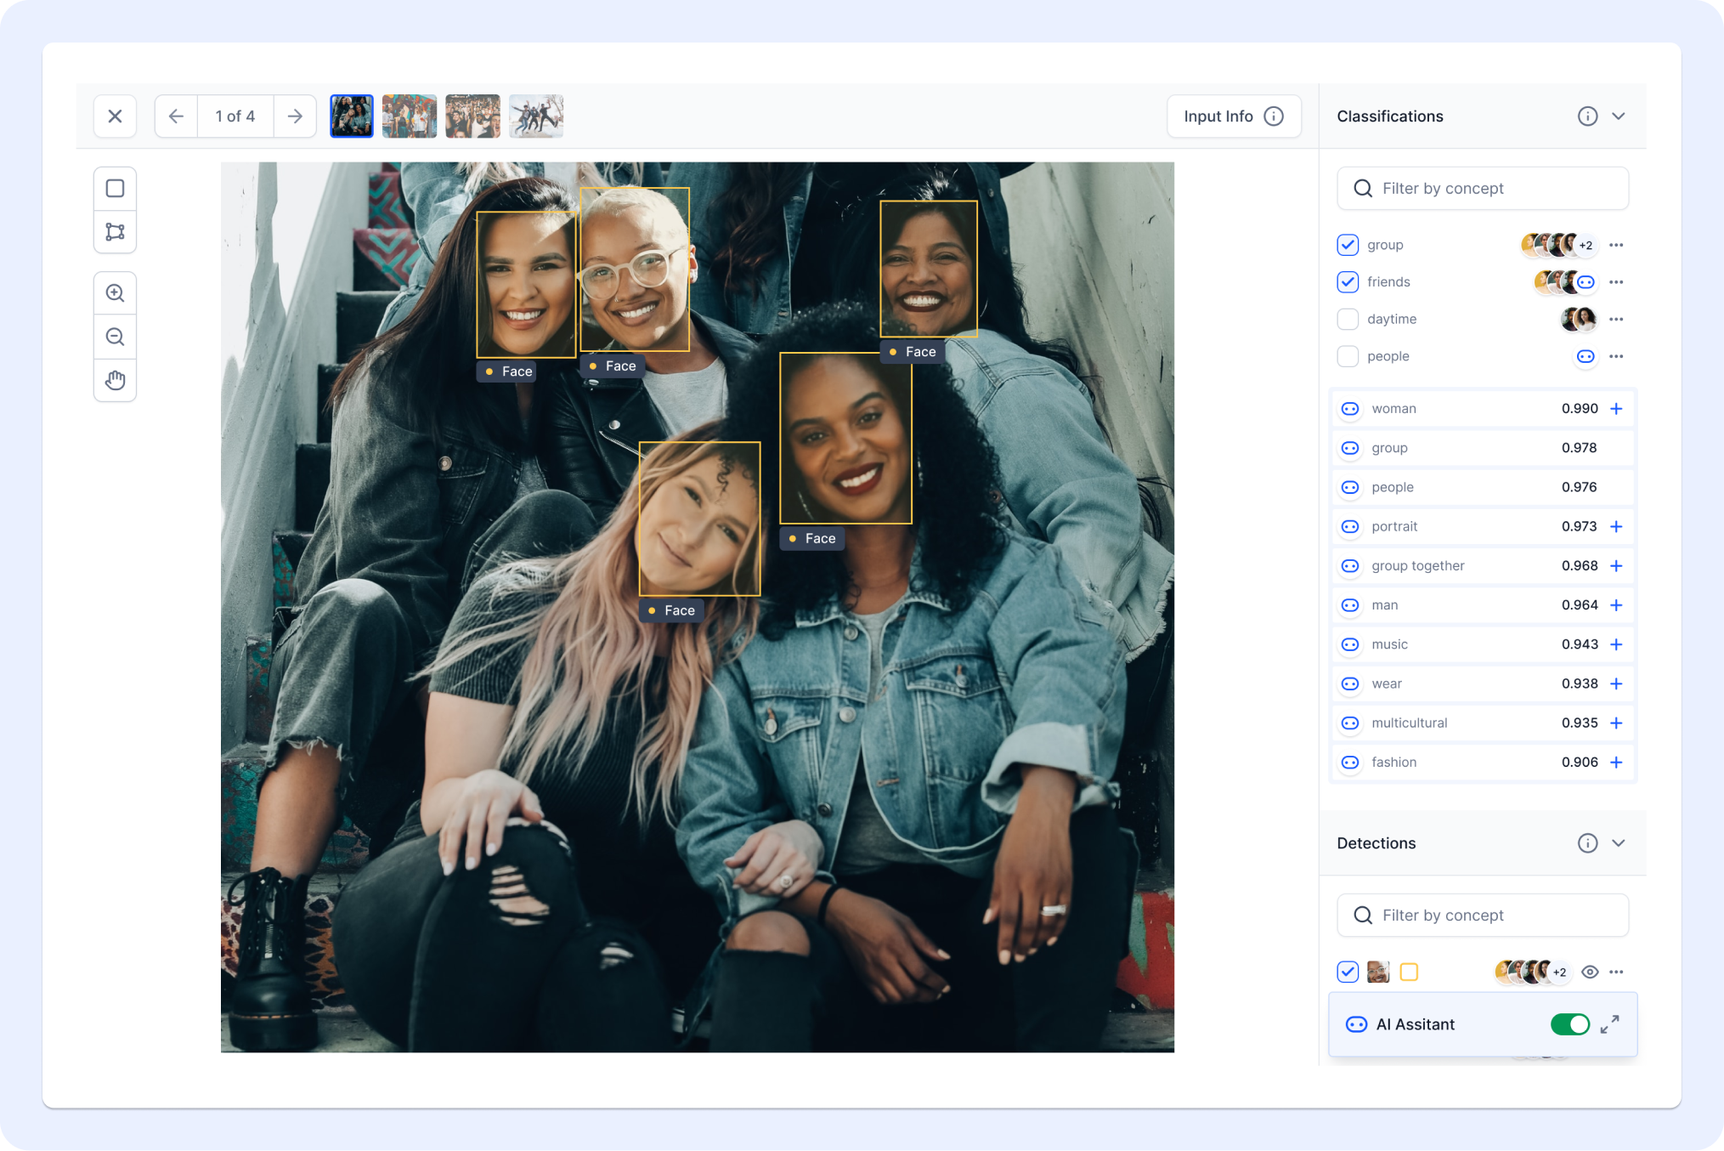Expand the AI Assistant panel
Screen dimensions: 1724x1151
[x=1609, y=1024]
